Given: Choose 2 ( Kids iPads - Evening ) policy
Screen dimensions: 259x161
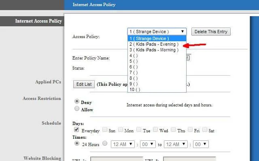Looking at the screenshot, I should coord(157,44).
